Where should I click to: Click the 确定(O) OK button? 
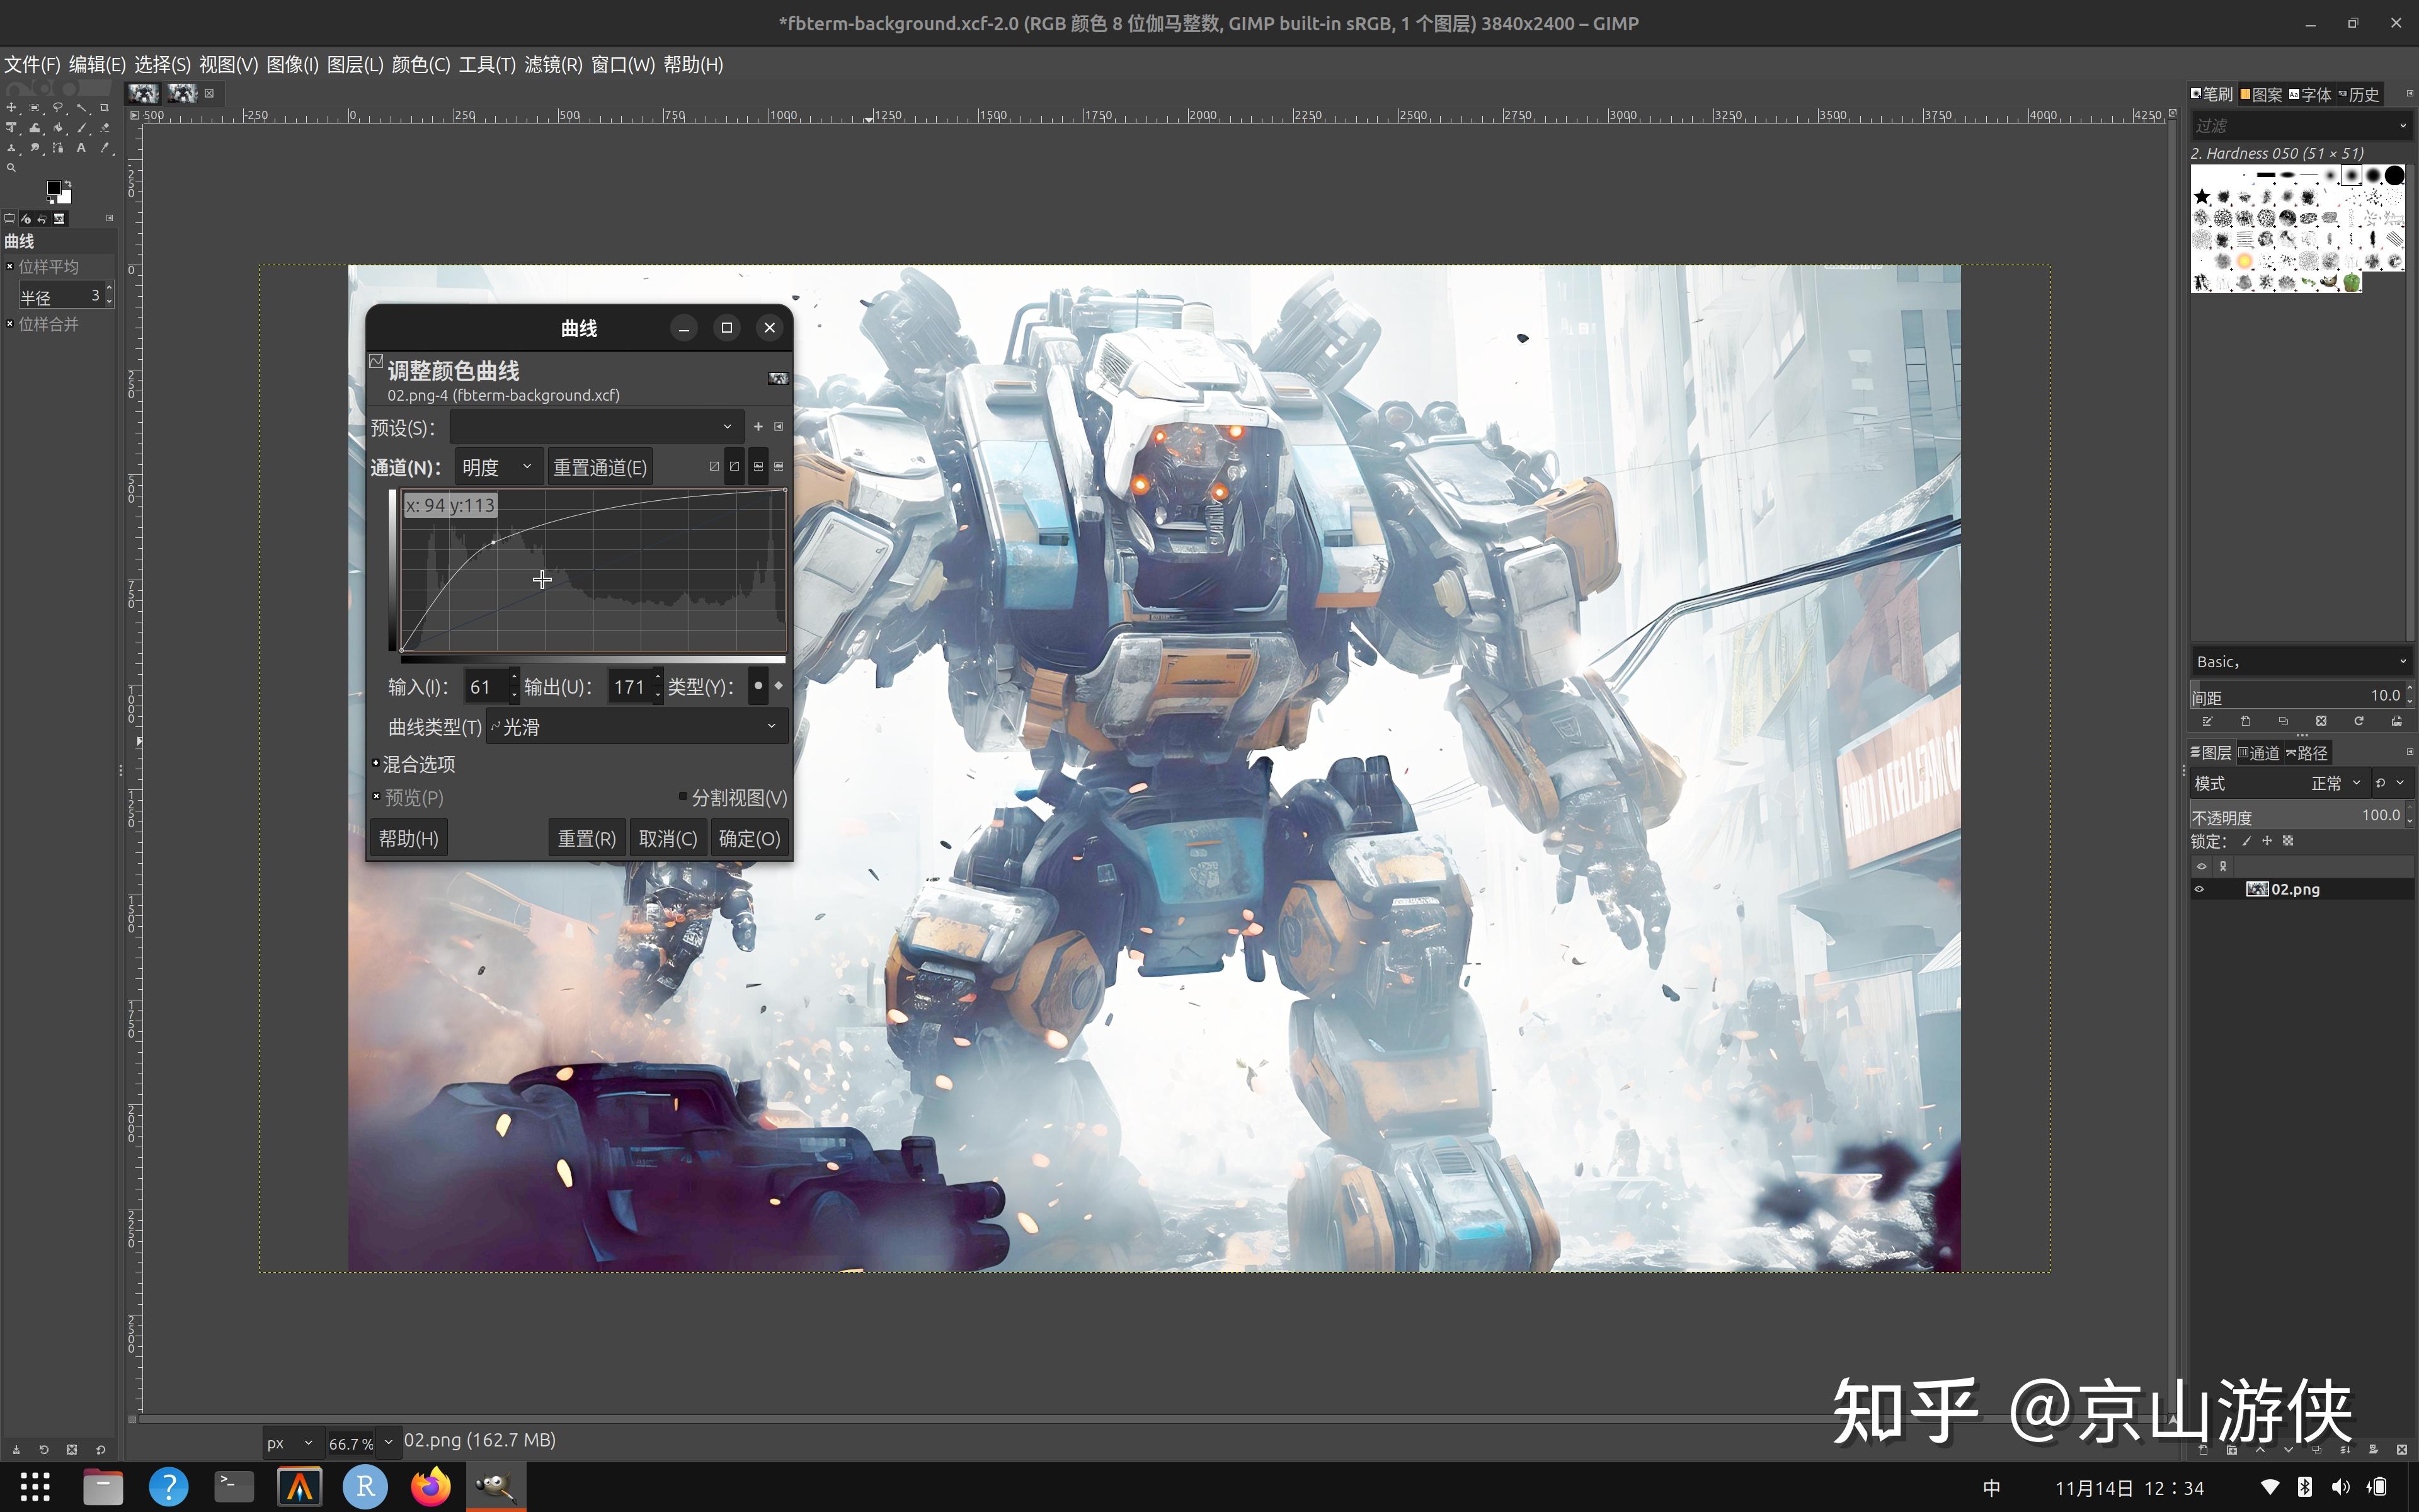tap(748, 838)
